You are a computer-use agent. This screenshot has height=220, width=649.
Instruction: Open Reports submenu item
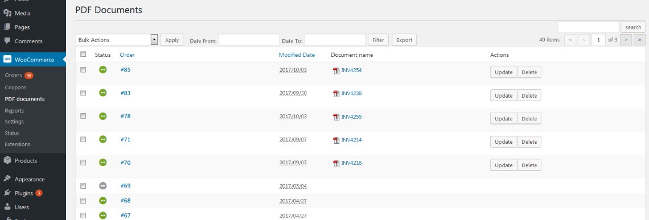[14, 111]
